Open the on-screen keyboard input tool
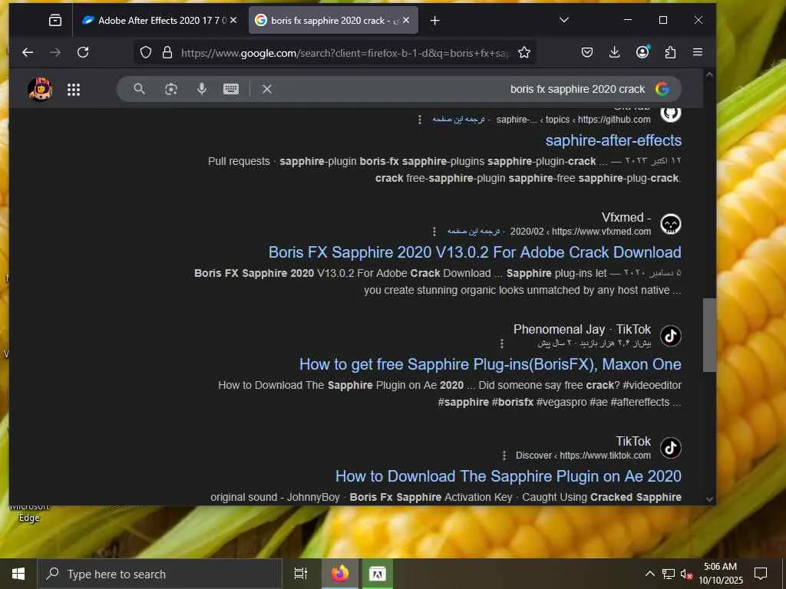The width and height of the screenshot is (786, 589). click(x=231, y=89)
